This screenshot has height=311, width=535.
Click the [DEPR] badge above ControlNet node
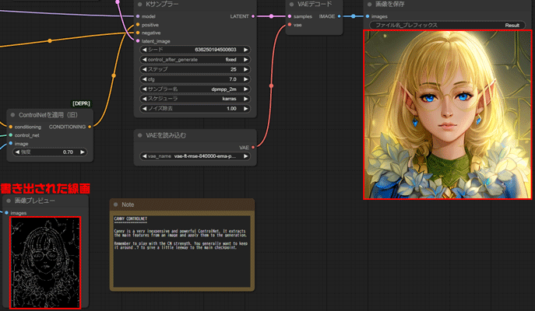click(81, 103)
